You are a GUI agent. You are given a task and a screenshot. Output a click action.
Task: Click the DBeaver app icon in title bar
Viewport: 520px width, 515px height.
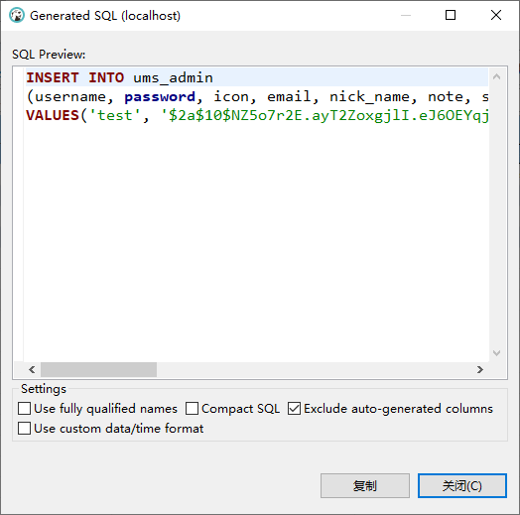coord(17,15)
